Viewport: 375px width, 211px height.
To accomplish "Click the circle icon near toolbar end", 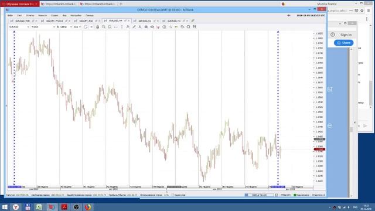I will [x=189, y=27].
